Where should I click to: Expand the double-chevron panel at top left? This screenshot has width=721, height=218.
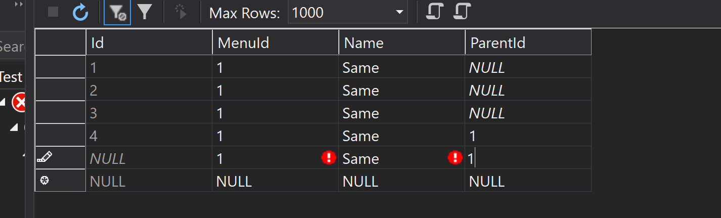[x=19, y=4]
